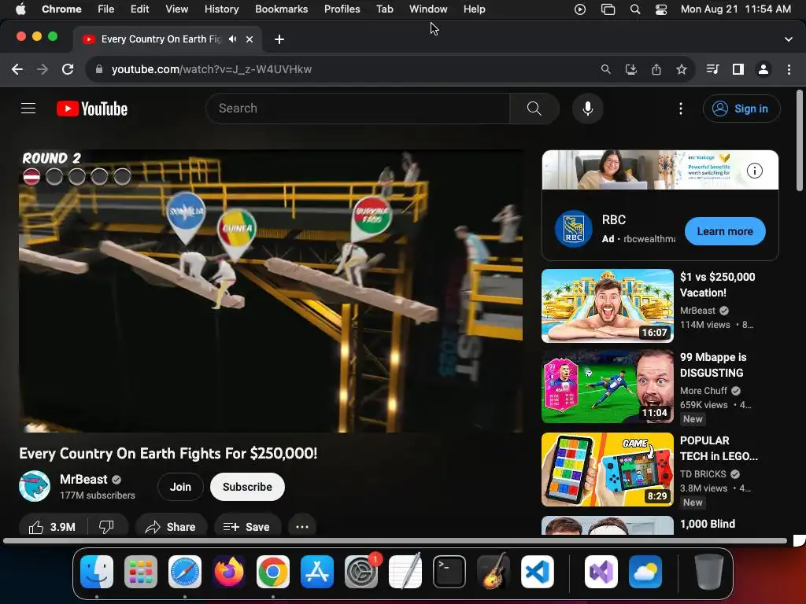Open the History menu

[221, 9]
